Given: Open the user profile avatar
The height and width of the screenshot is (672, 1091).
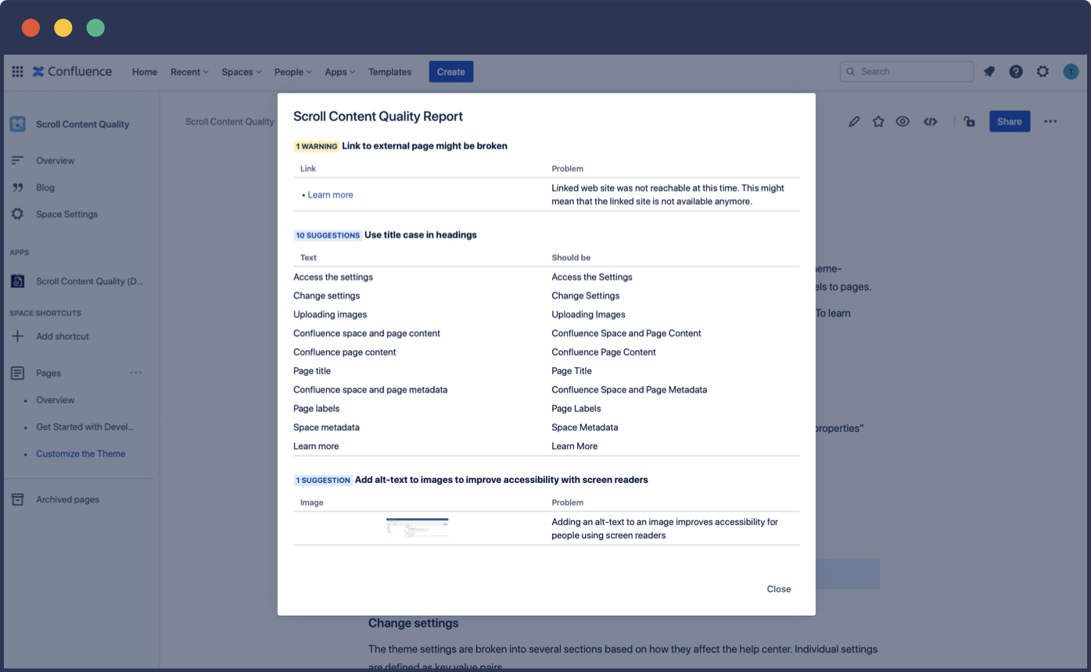Looking at the screenshot, I should pyautogui.click(x=1071, y=72).
